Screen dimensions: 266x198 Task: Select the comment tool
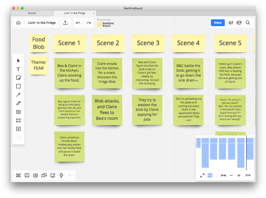click(x=18, y=112)
